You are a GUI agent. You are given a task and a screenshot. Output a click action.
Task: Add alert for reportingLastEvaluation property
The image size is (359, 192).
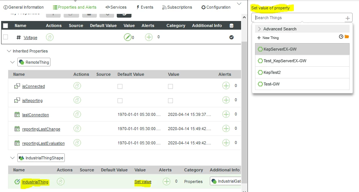pos(226,143)
